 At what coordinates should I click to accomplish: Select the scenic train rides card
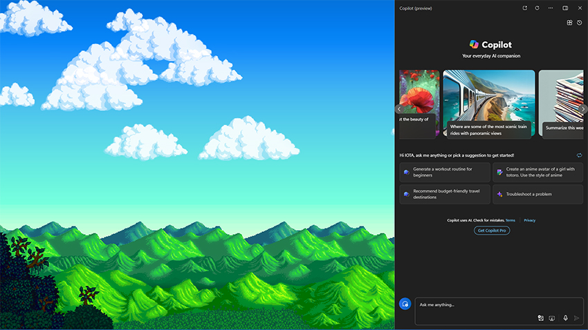coord(489,104)
